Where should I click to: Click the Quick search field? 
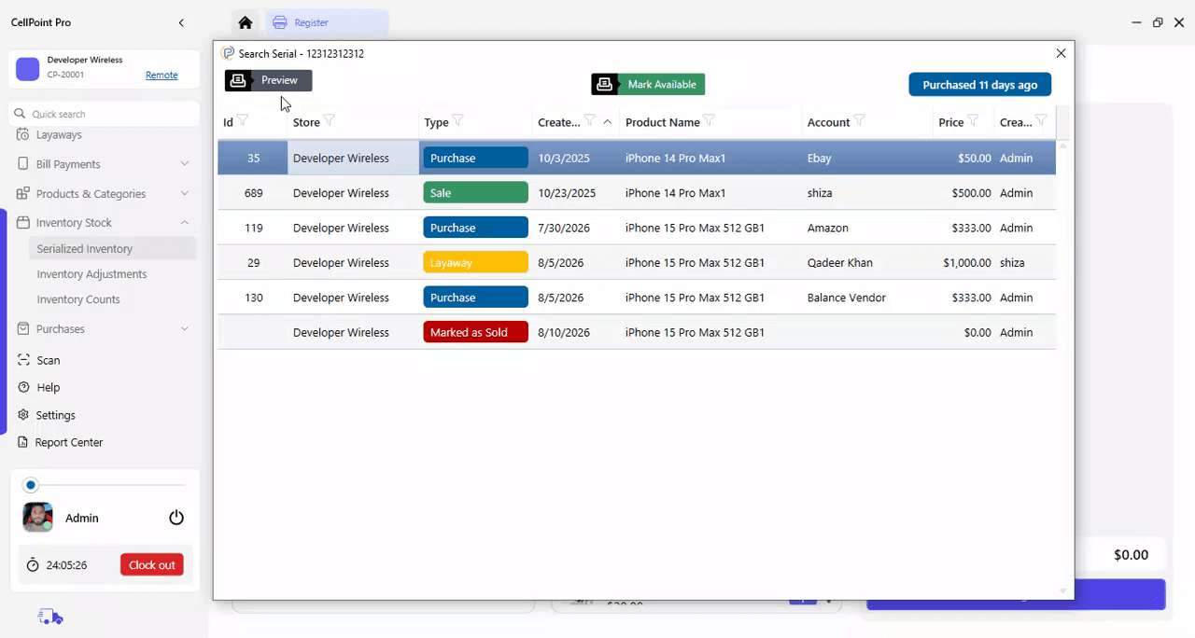(x=105, y=114)
